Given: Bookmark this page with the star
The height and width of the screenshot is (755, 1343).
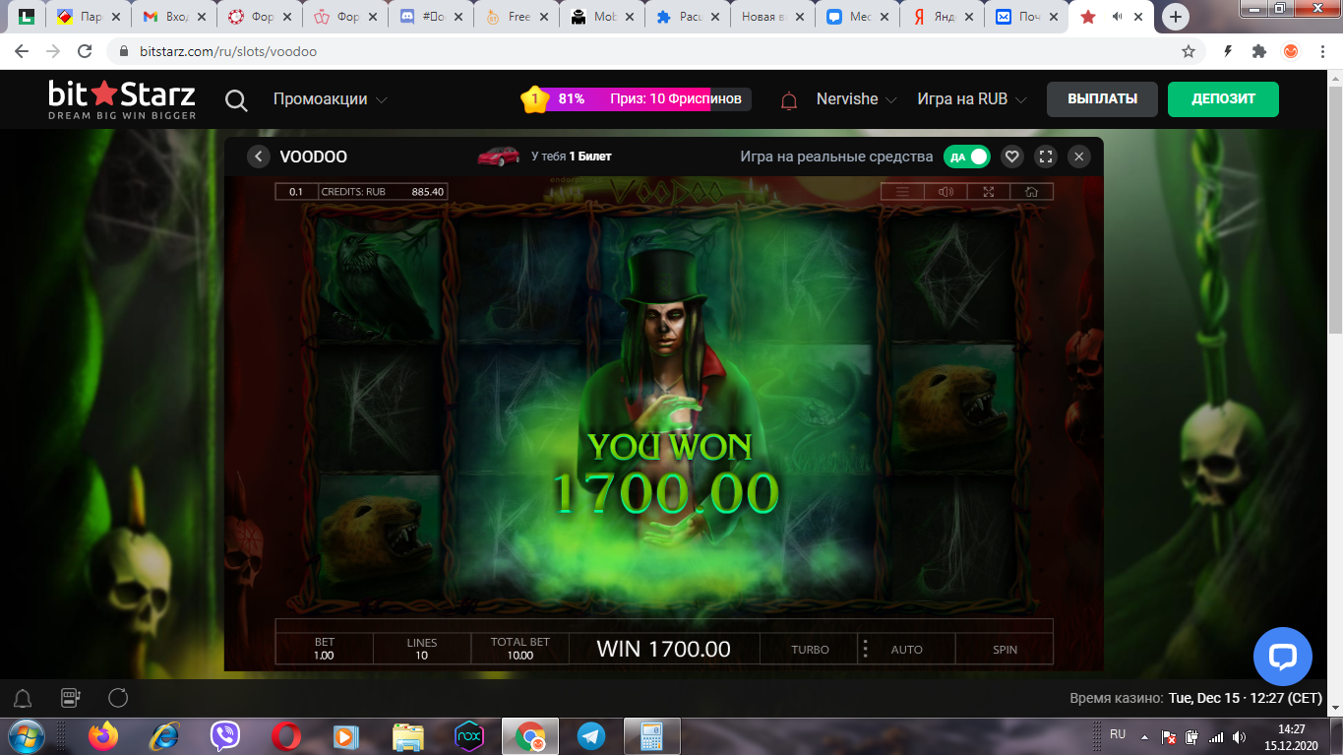Looking at the screenshot, I should point(1189,51).
